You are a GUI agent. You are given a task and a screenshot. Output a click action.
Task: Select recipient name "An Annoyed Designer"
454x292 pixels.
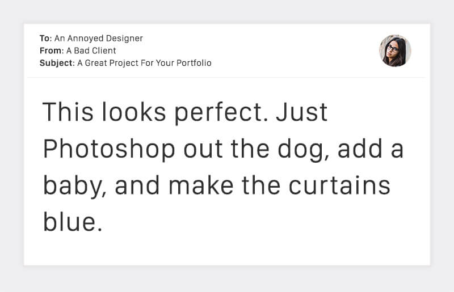(99, 39)
